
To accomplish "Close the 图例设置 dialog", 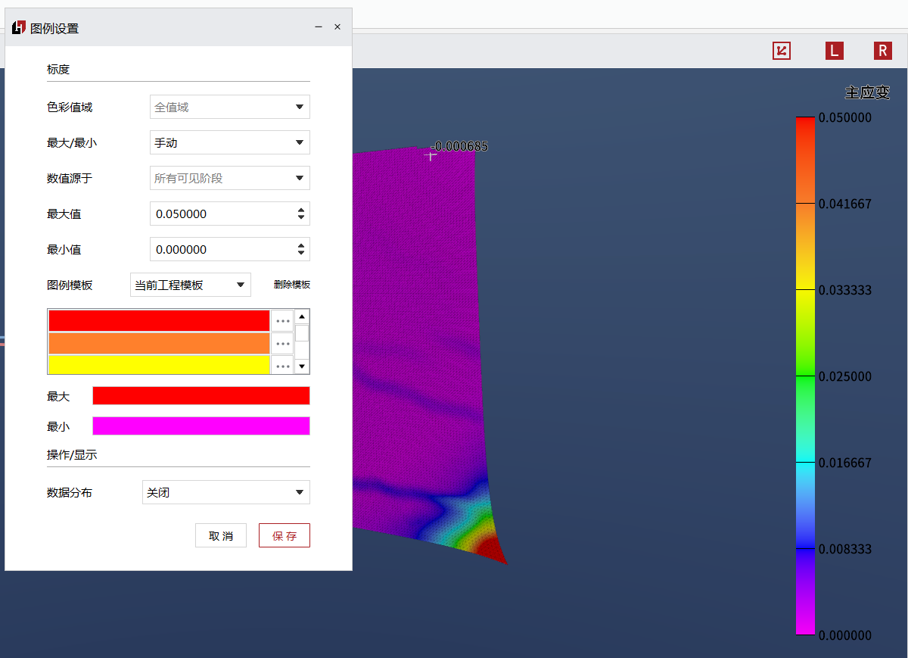I will (337, 27).
